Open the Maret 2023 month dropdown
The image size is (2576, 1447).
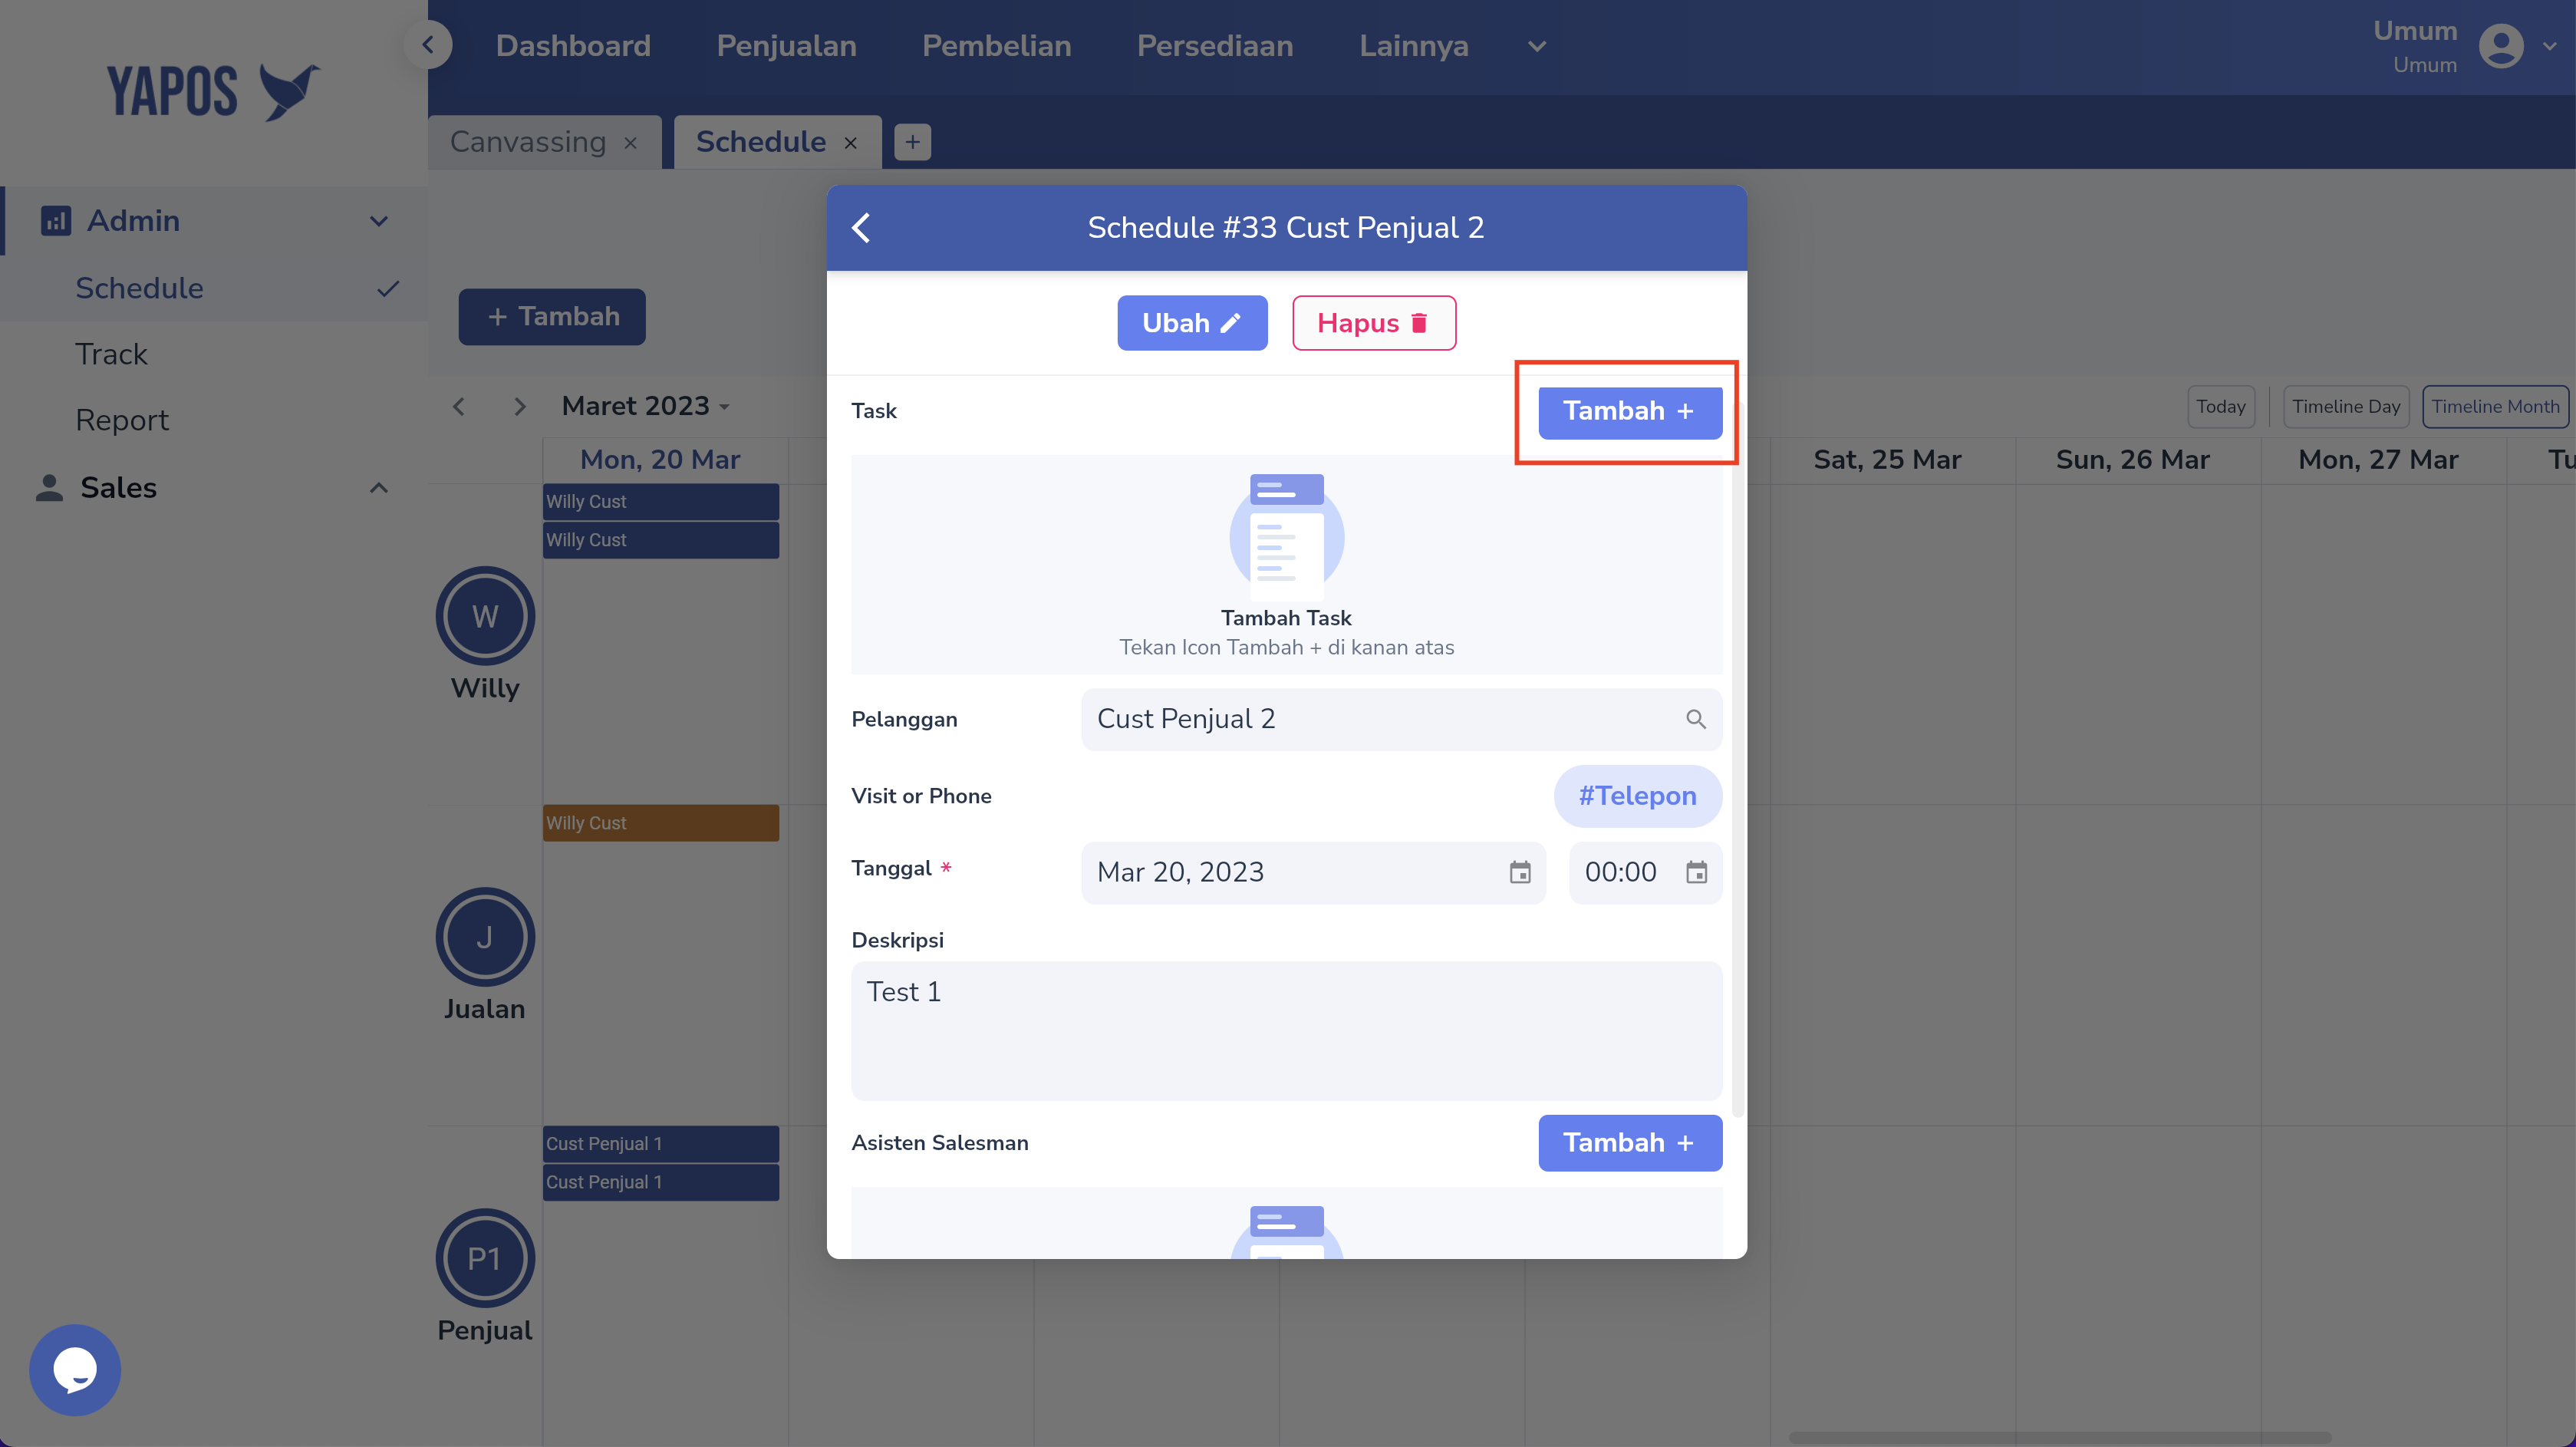click(x=646, y=406)
